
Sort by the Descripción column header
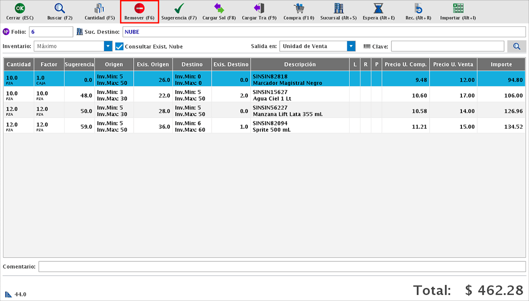click(x=299, y=65)
